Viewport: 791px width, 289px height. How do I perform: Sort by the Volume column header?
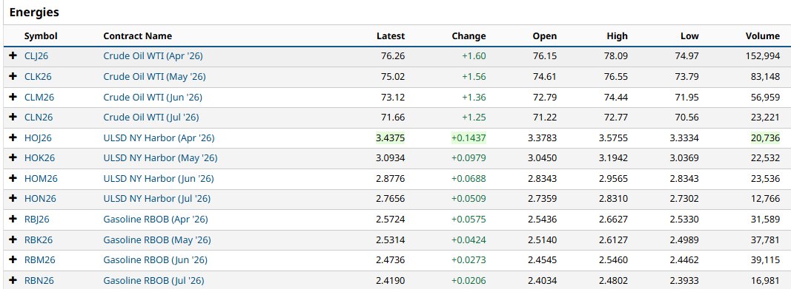[x=763, y=36]
